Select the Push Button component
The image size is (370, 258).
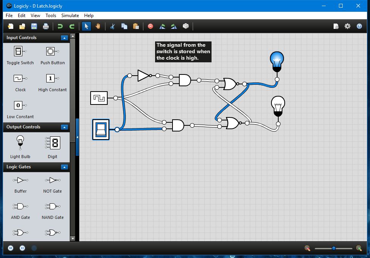tap(52, 56)
